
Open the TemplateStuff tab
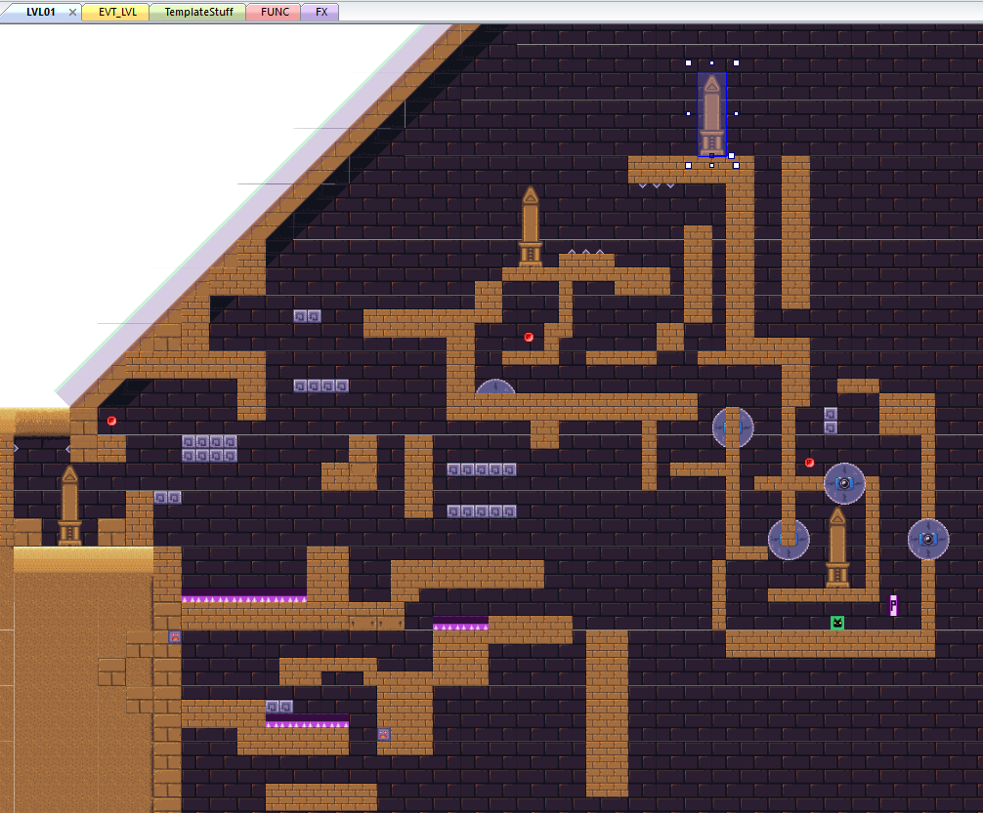point(198,12)
